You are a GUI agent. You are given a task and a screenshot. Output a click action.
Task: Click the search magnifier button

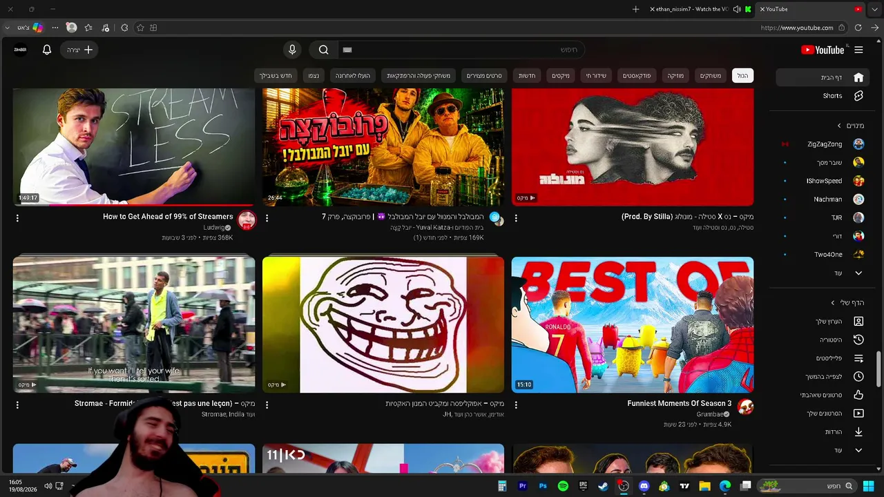pyautogui.click(x=323, y=50)
